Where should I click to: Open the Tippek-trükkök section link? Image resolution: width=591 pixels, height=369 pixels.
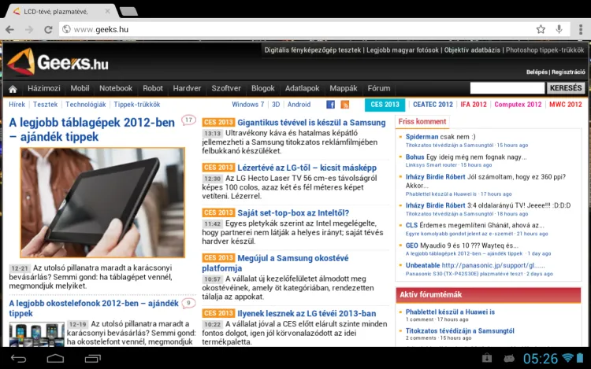tap(137, 105)
